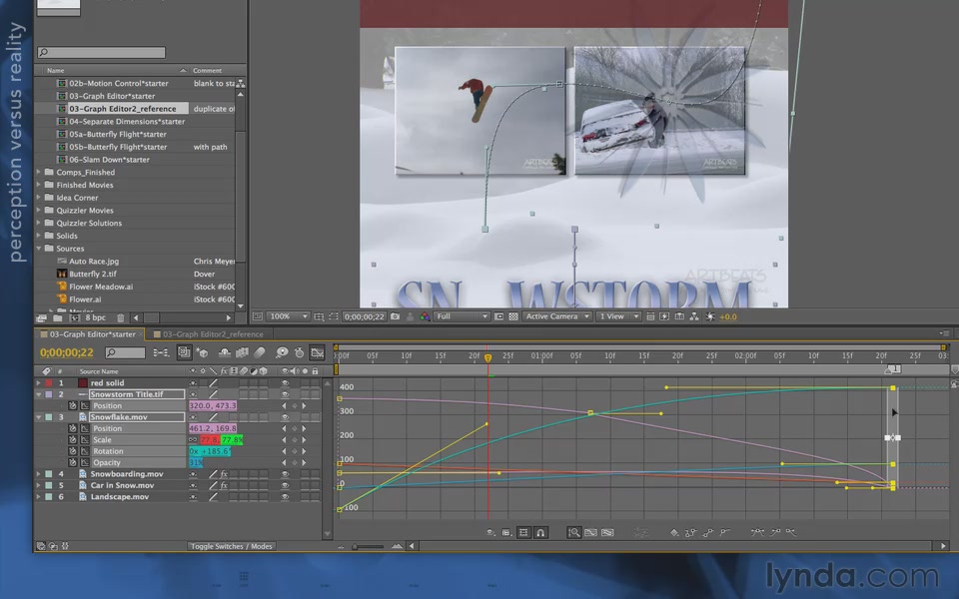
Task: Apply Easy Ease Out to keyframes
Action: point(791,533)
